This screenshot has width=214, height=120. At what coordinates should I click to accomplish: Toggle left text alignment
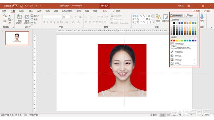click(86, 22)
